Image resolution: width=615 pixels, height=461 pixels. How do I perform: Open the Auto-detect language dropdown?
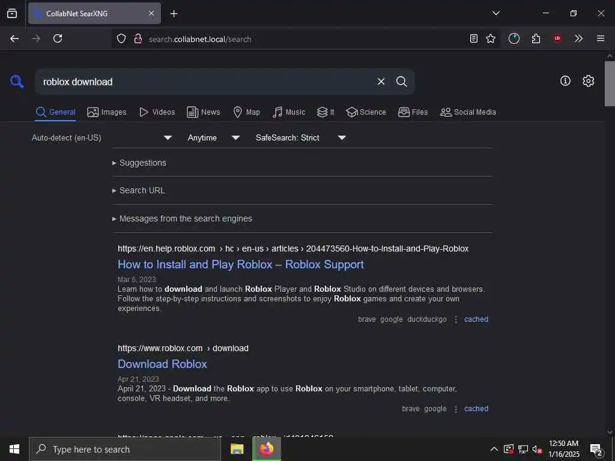coord(102,137)
